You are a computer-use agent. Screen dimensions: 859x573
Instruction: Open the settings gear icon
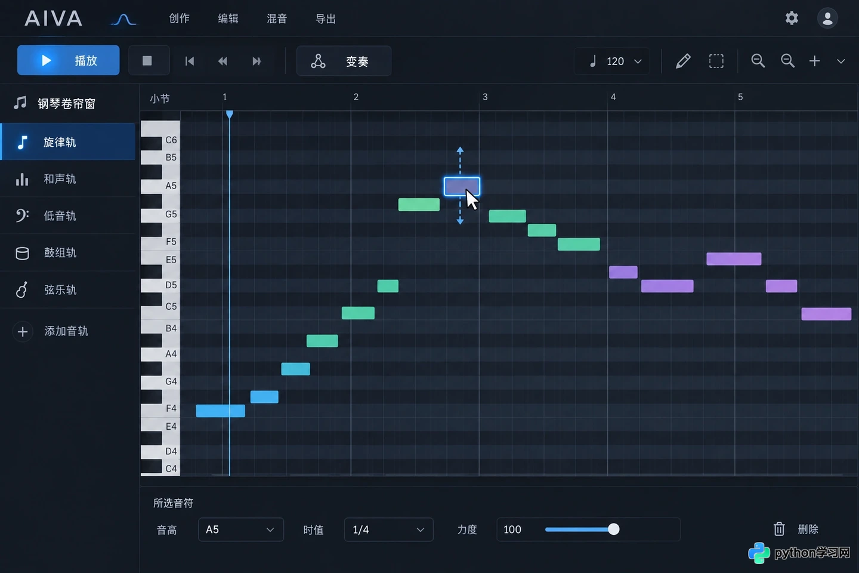coord(792,18)
